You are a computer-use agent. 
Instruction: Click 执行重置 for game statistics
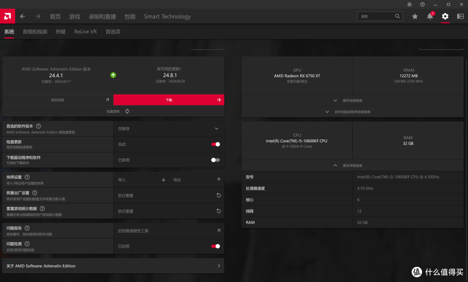[125, 212]
